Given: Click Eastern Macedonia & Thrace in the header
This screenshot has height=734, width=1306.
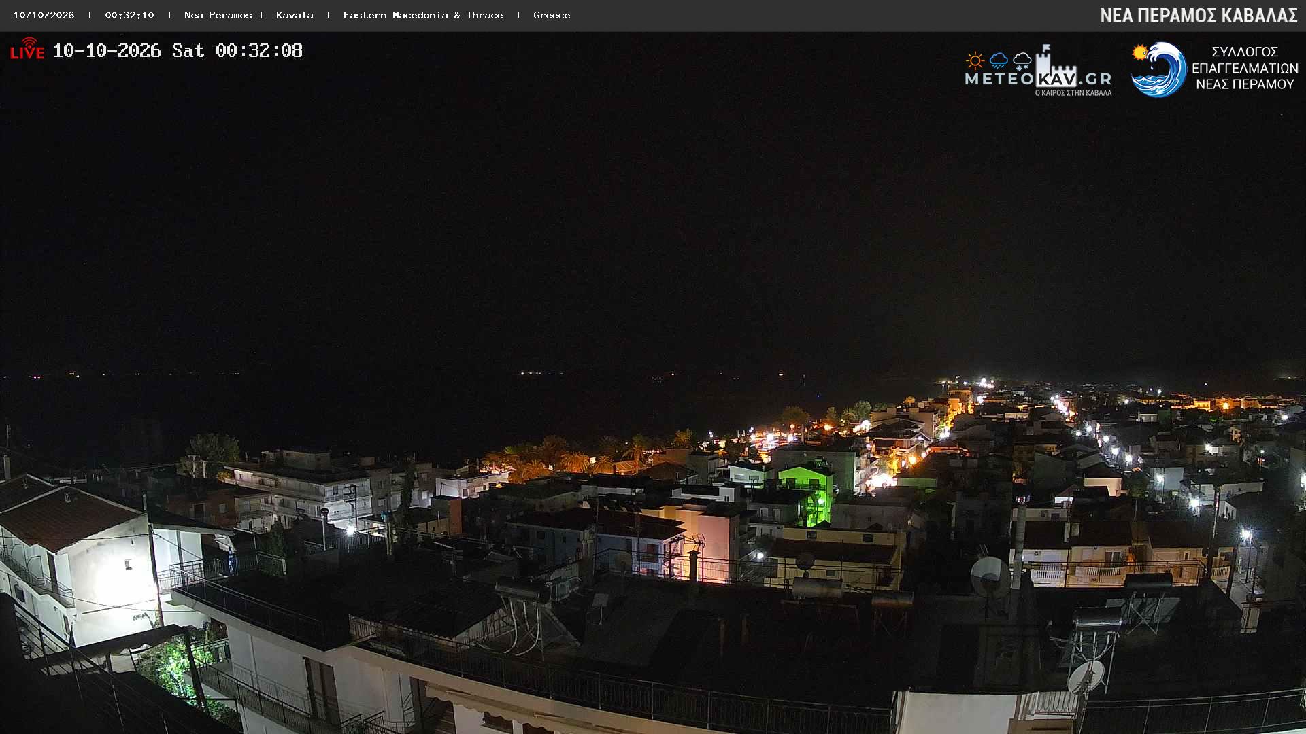Looking at the screenshot, I should point(423,15).
